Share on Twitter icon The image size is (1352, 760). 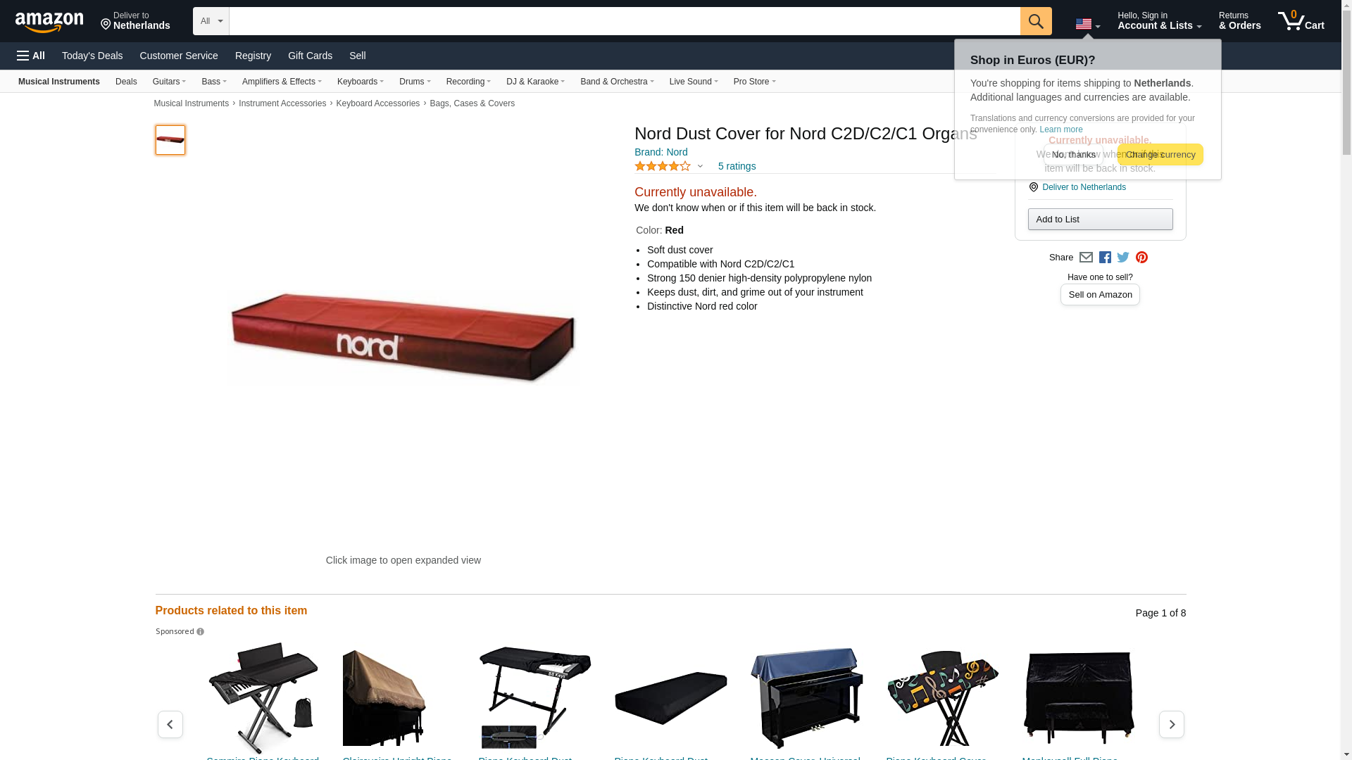(x=1123, y=258)
